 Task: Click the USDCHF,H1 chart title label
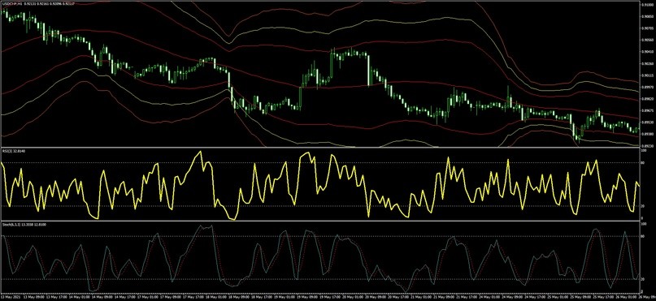click(x=11, y=4)
